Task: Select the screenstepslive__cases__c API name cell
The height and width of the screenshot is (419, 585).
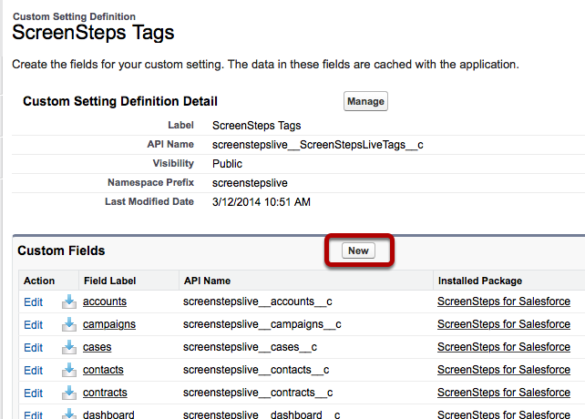Action: click(x=250, y=347)
